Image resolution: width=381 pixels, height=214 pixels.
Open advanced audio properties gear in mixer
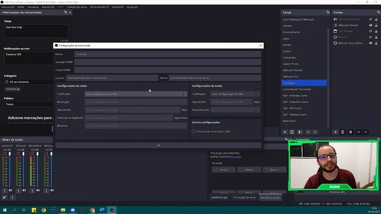click(4, 197)
